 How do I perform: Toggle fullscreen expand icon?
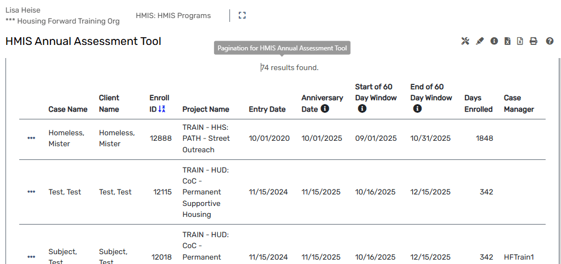point(242,15)
